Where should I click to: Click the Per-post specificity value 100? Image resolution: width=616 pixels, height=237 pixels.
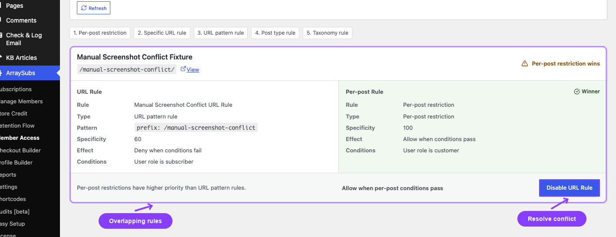point(408,128)
